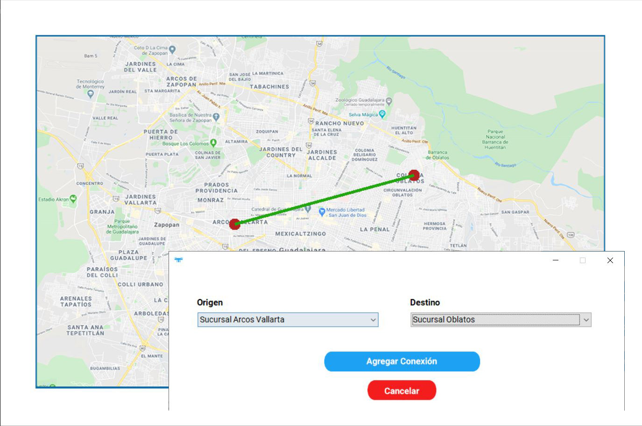
Task: Click the "TABACHINES" map label
Action: [269, 87]
